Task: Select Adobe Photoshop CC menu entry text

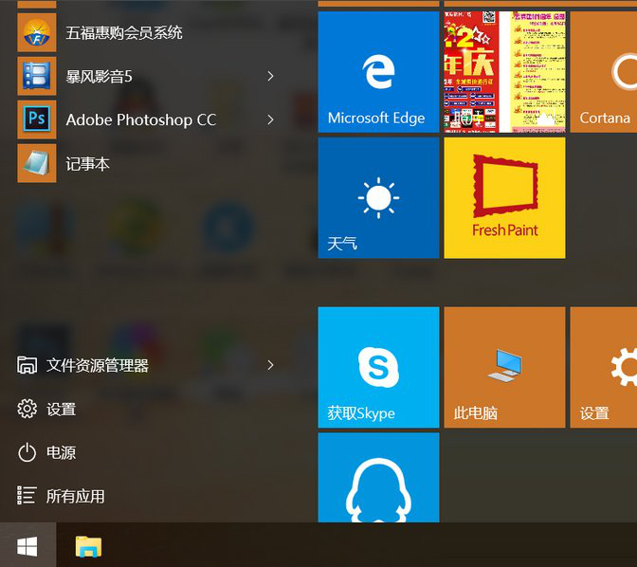Action: click(141, 119)
